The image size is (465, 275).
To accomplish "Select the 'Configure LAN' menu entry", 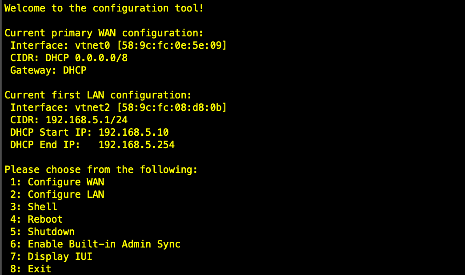I will 66,194.
